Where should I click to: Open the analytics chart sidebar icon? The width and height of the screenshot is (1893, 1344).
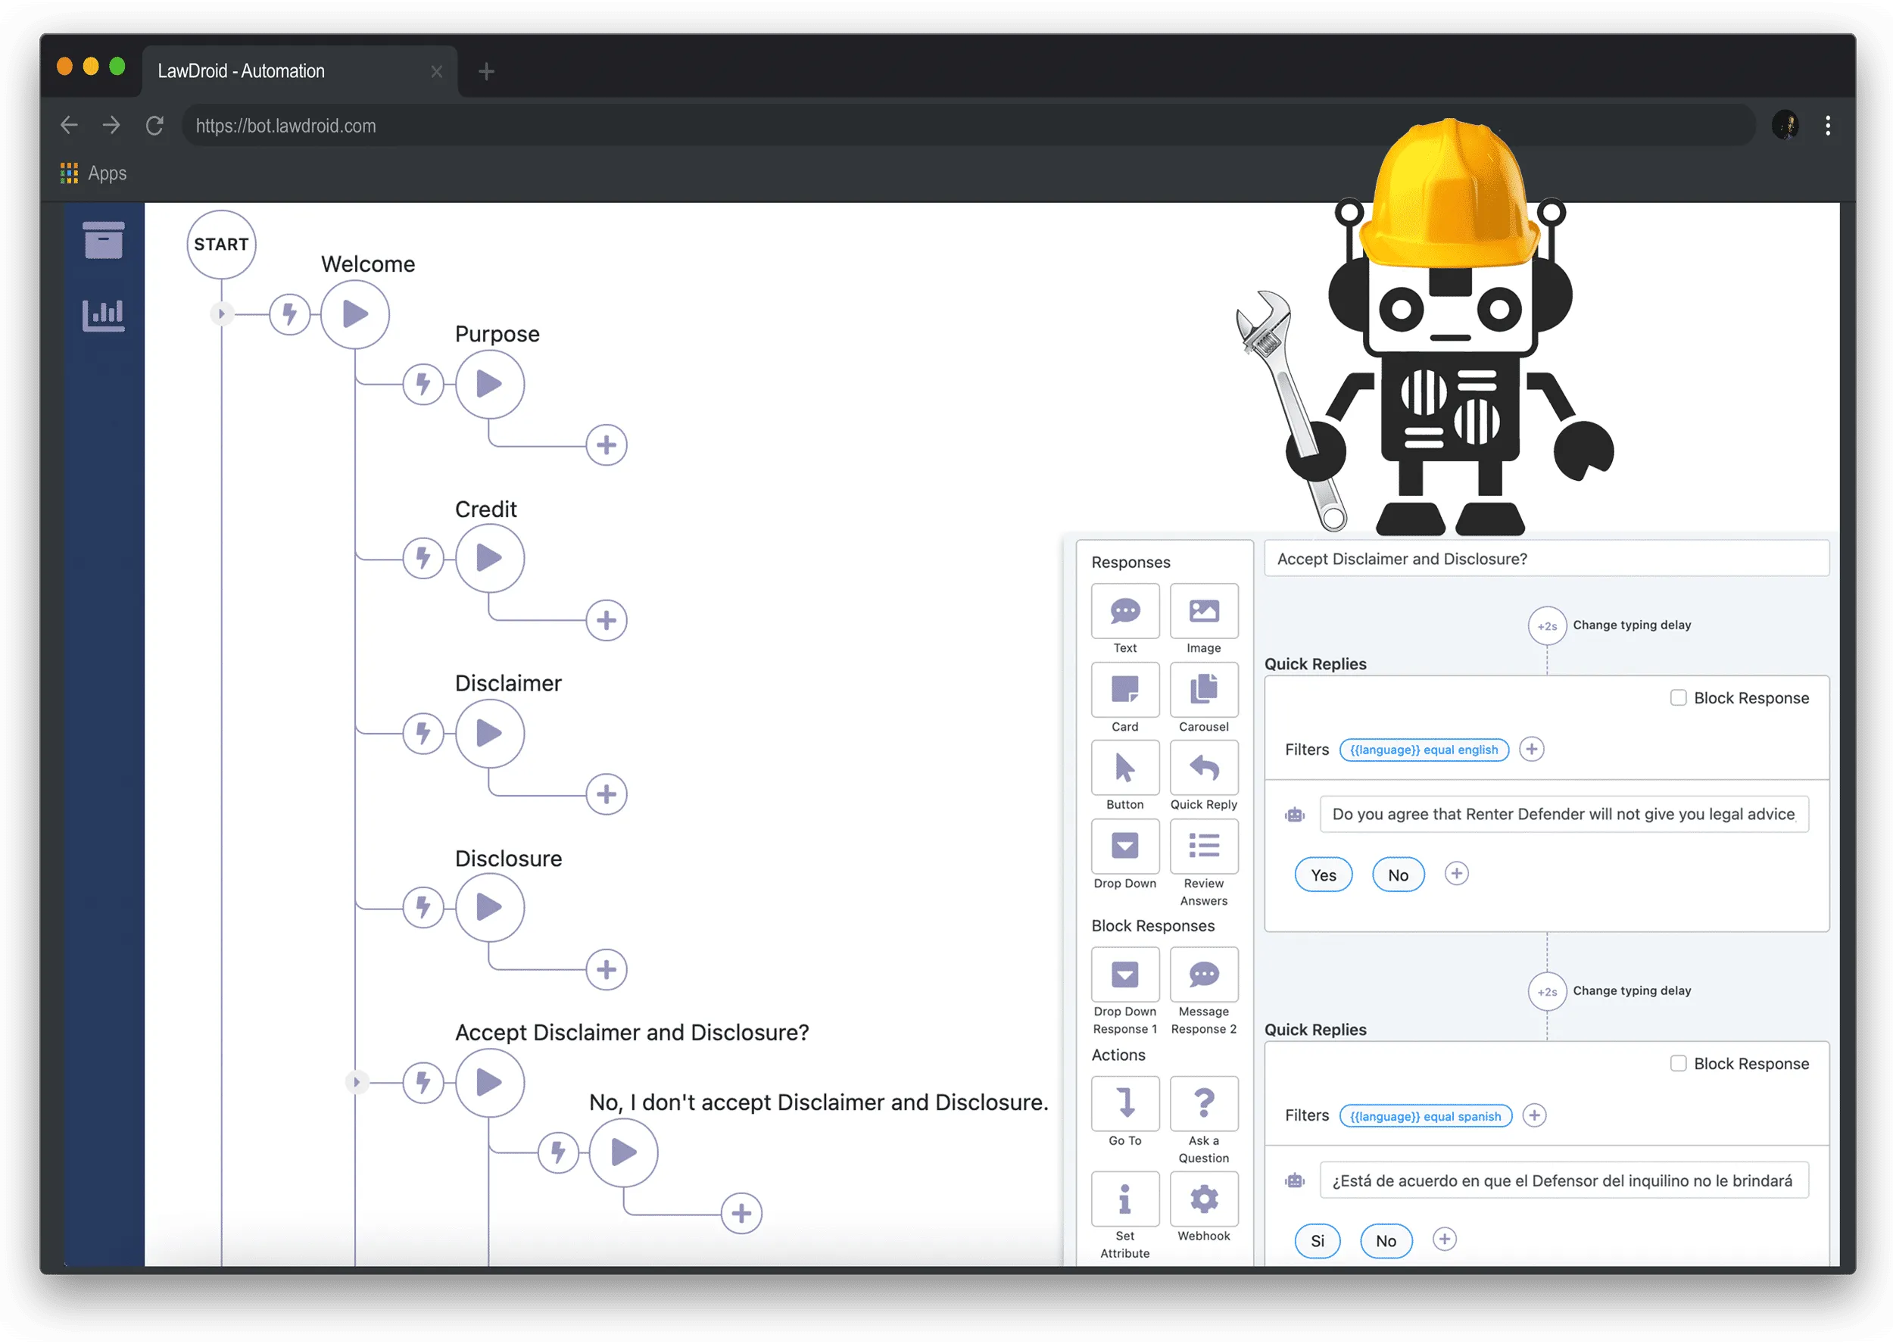click(104, 314)
